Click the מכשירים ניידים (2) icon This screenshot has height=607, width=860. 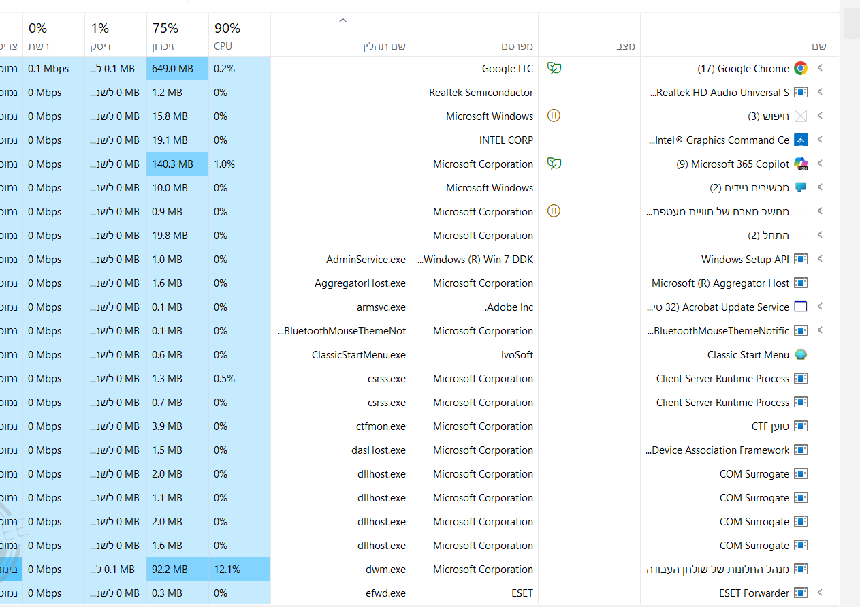point(801,187)
